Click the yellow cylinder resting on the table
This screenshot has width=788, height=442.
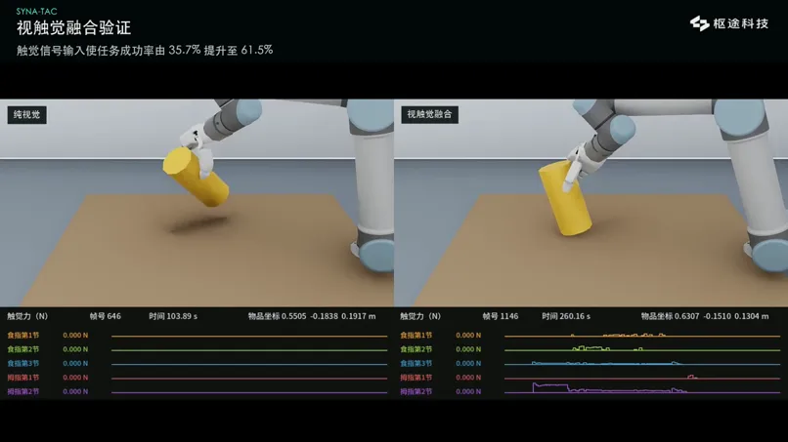[x=564, y=198]
